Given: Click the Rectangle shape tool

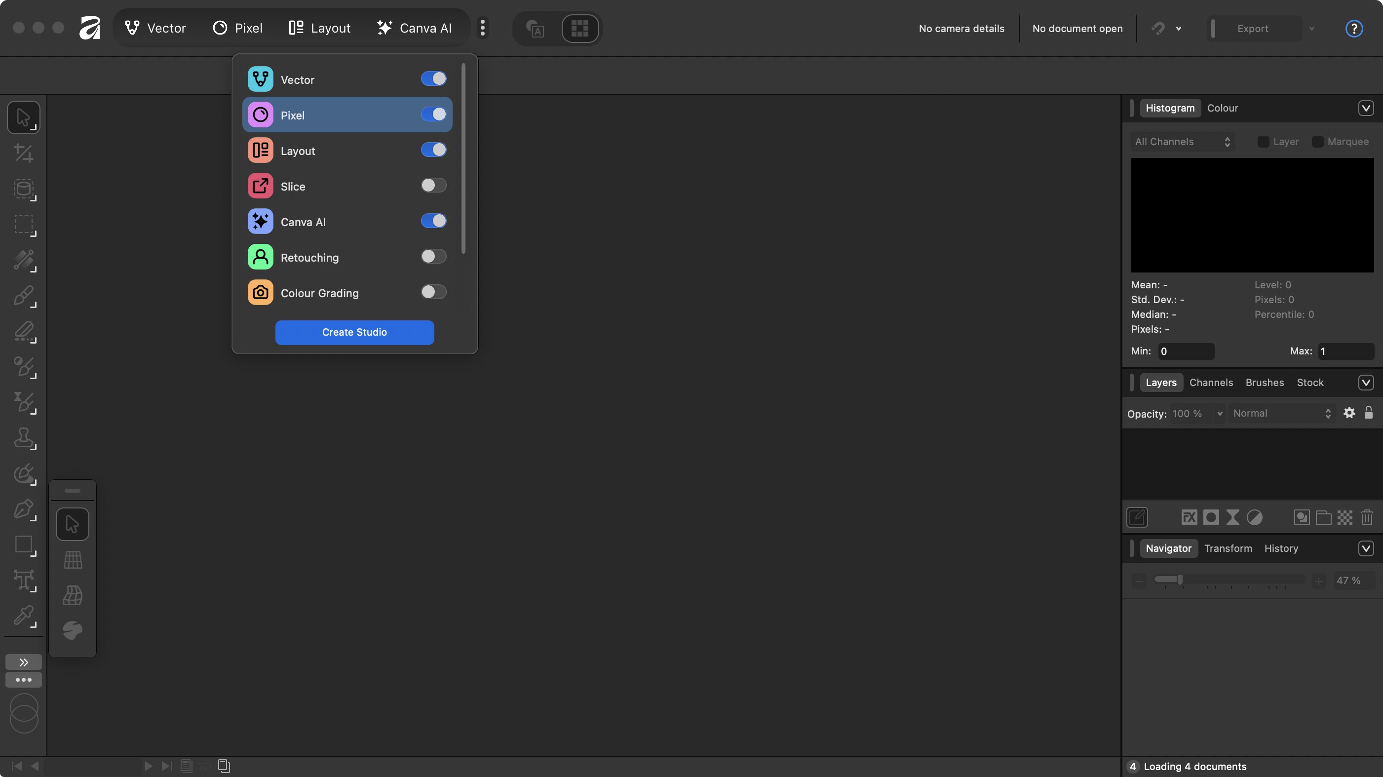Looking at the screenshot, I should 23,544.
